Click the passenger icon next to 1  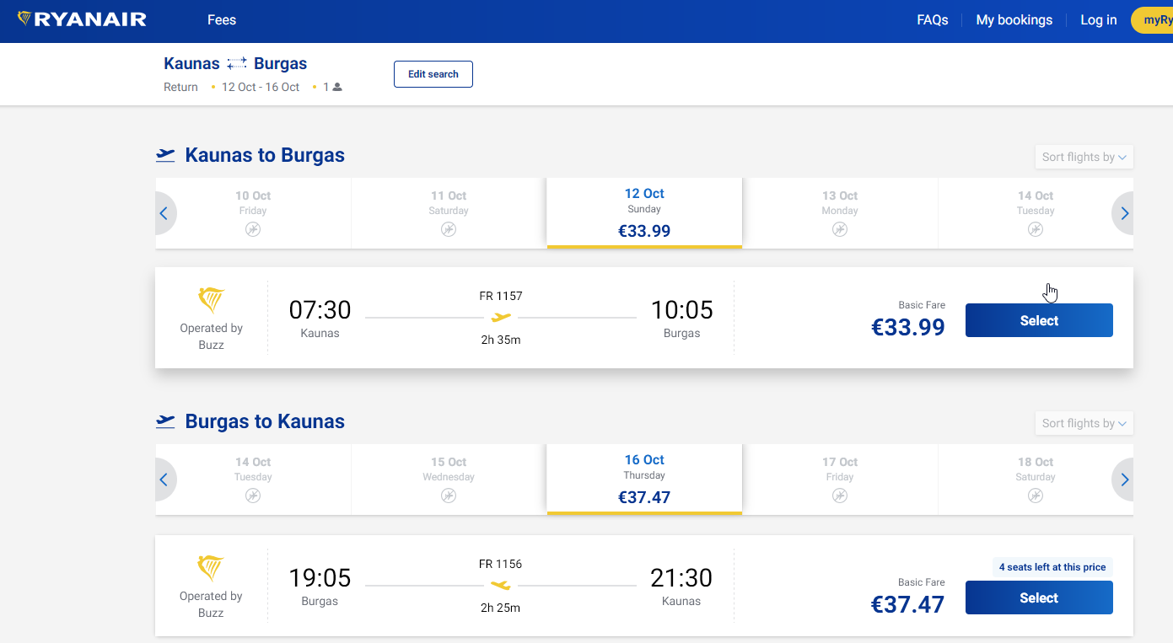pos(337,87)
